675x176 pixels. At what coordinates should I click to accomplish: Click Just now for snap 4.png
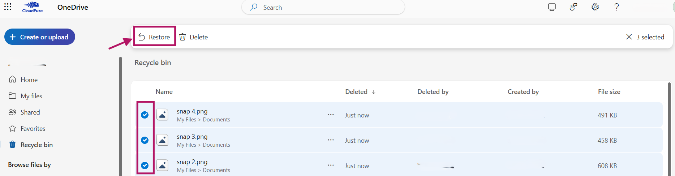(x=357, y=115)
